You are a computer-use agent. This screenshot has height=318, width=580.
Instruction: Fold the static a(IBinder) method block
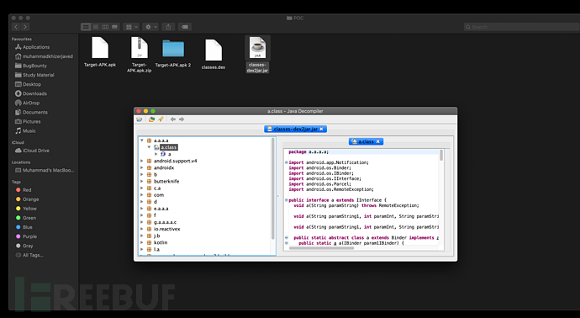[x=287, y=243]
